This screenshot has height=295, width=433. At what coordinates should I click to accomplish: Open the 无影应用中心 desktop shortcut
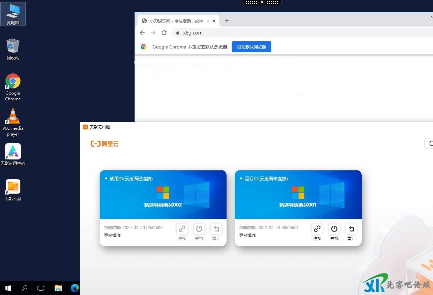(13, 152)
